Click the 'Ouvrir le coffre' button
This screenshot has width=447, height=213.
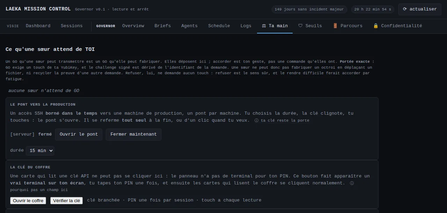[28, 200]
